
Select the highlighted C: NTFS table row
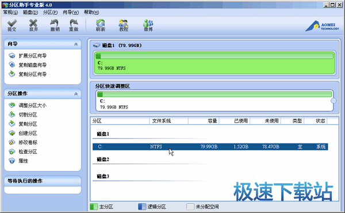click(x=210, y=146)
